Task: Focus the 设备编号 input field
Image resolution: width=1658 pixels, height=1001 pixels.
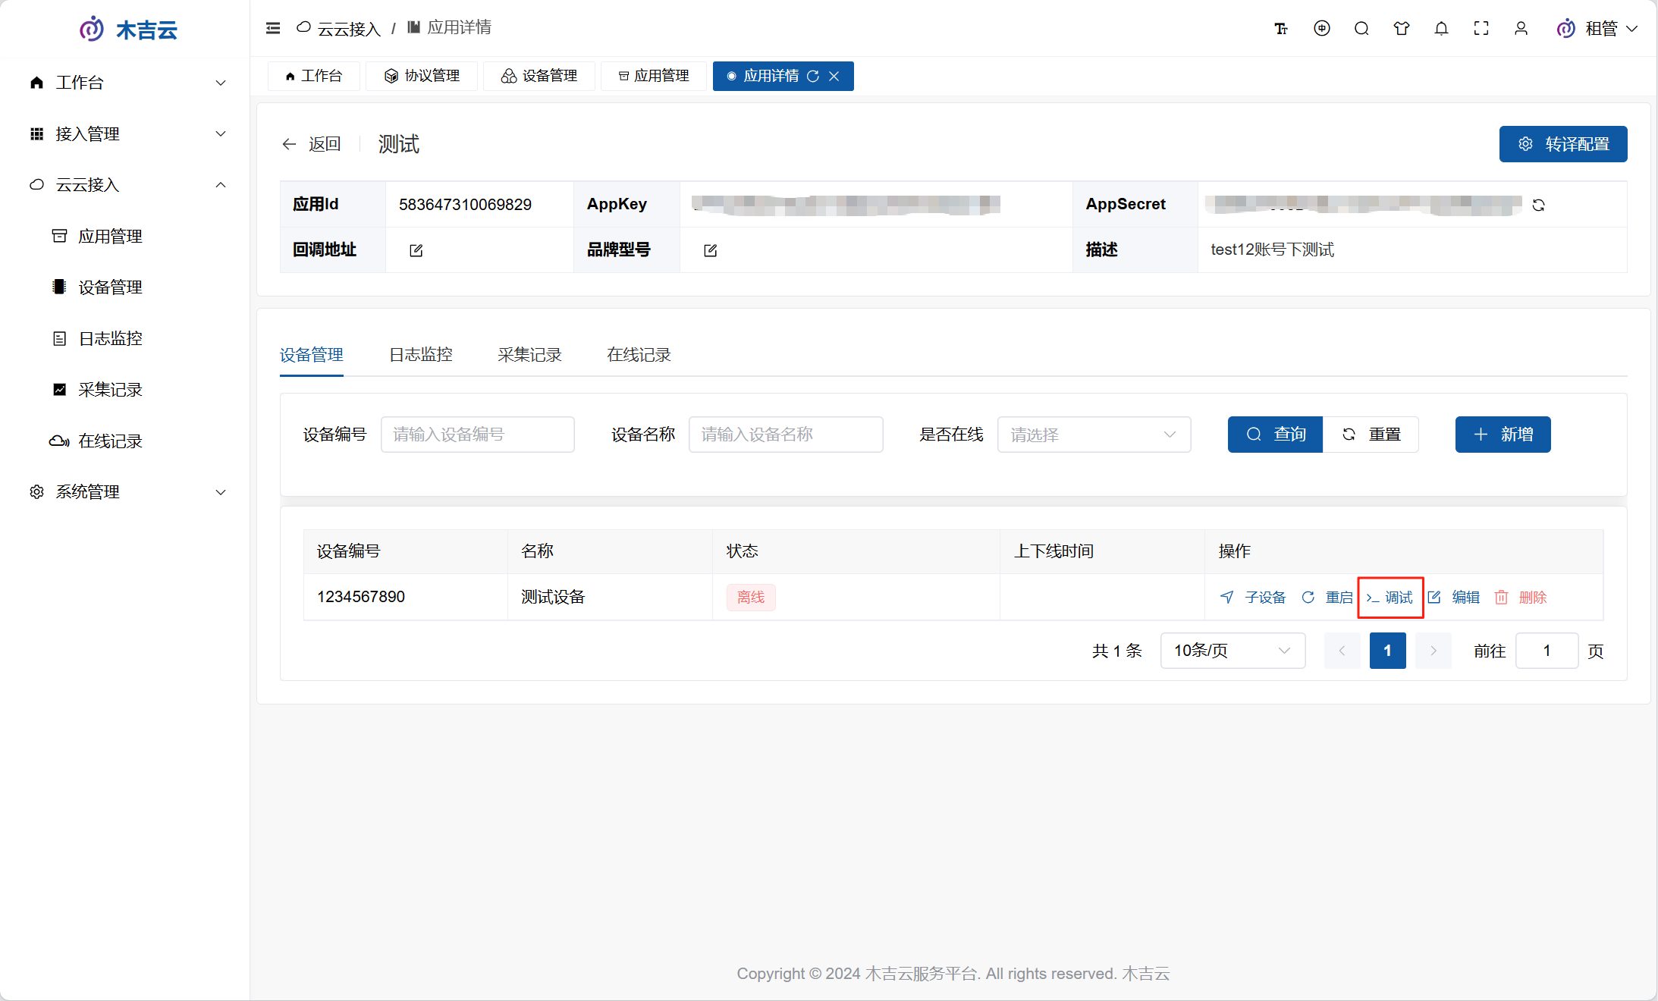Action: click(477, 435)
